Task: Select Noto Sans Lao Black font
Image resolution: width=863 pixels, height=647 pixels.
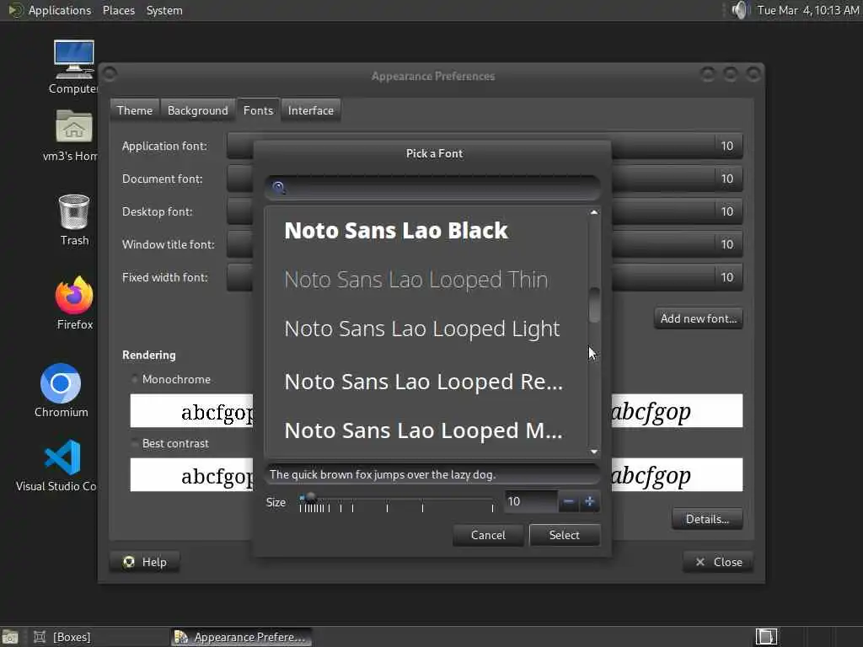Action: (426, 231)
